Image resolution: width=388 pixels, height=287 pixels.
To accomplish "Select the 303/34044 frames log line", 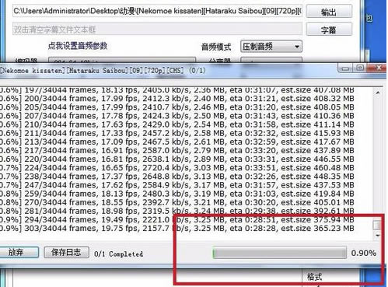I will click(x=177, y=229).
